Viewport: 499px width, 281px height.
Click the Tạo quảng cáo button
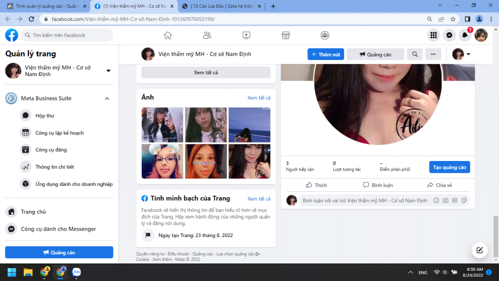point(449,167)
